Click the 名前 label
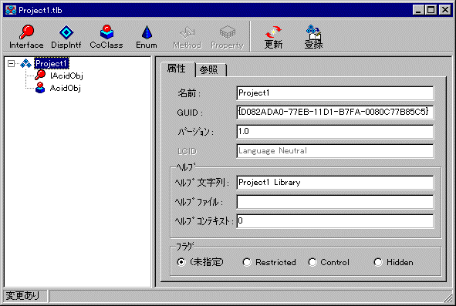 click(x=189, y=93)
